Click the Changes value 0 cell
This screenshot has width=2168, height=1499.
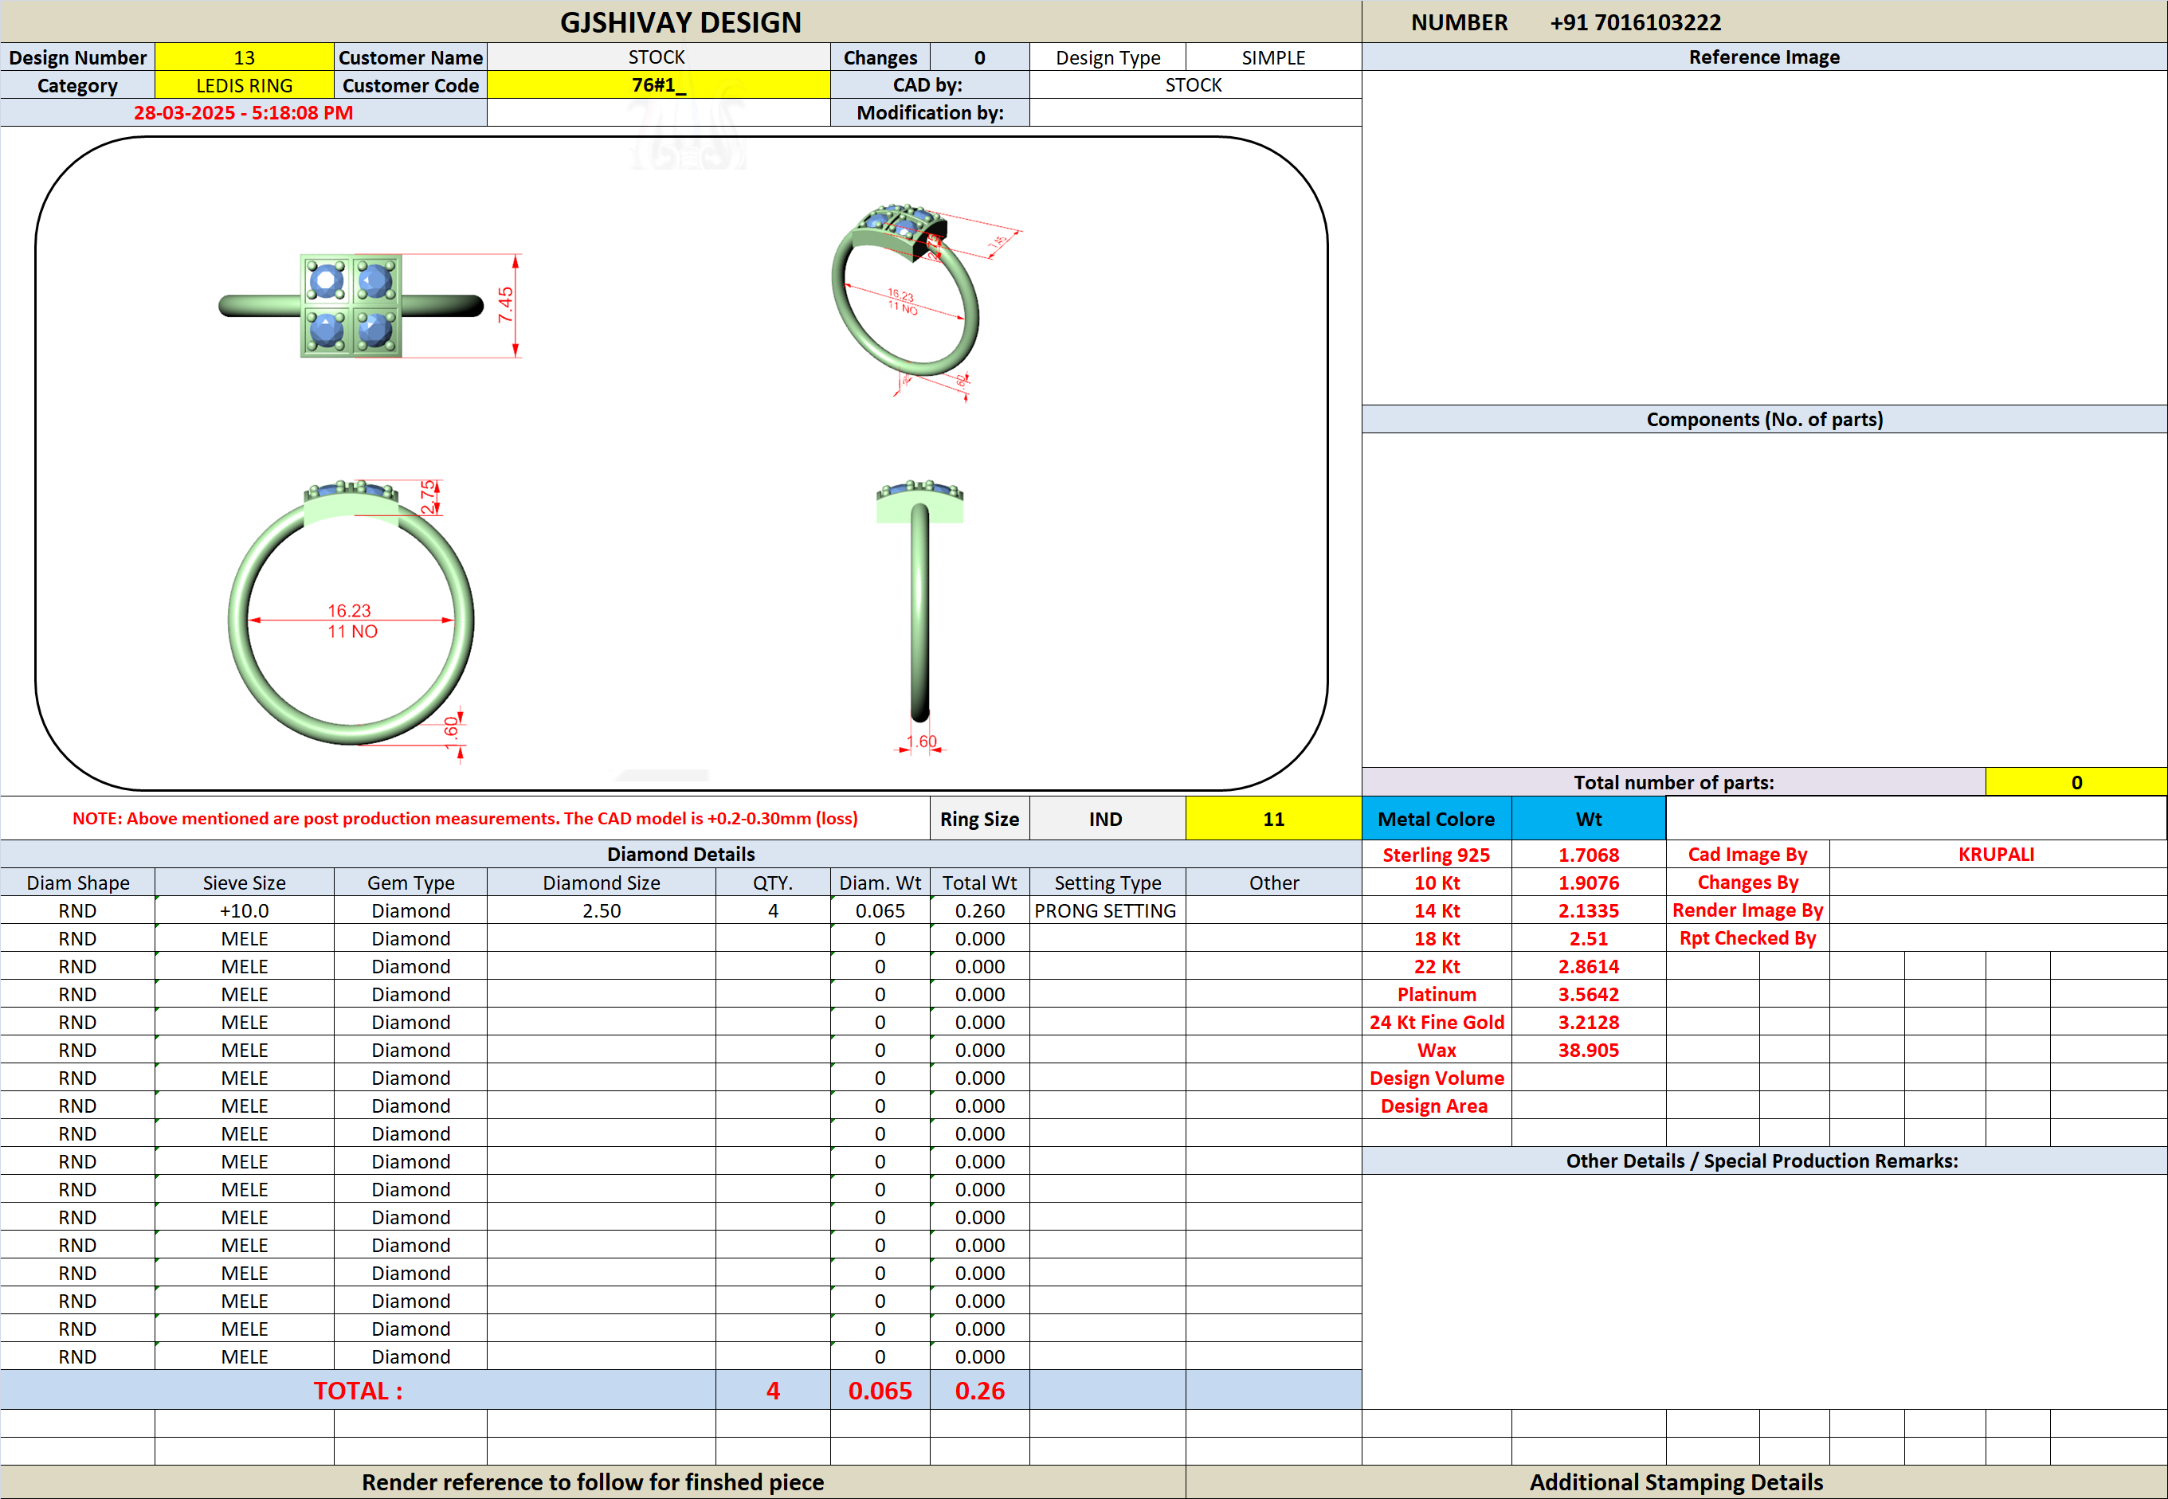980,57
